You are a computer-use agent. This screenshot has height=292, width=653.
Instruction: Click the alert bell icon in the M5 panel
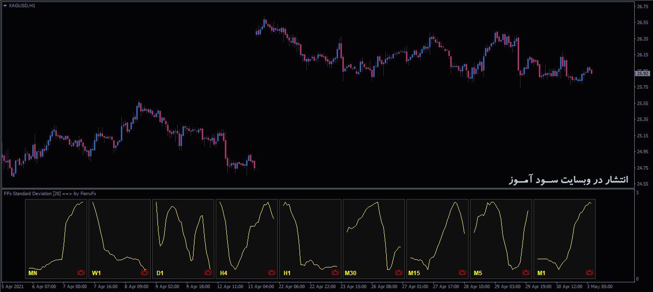coord(525,272)
